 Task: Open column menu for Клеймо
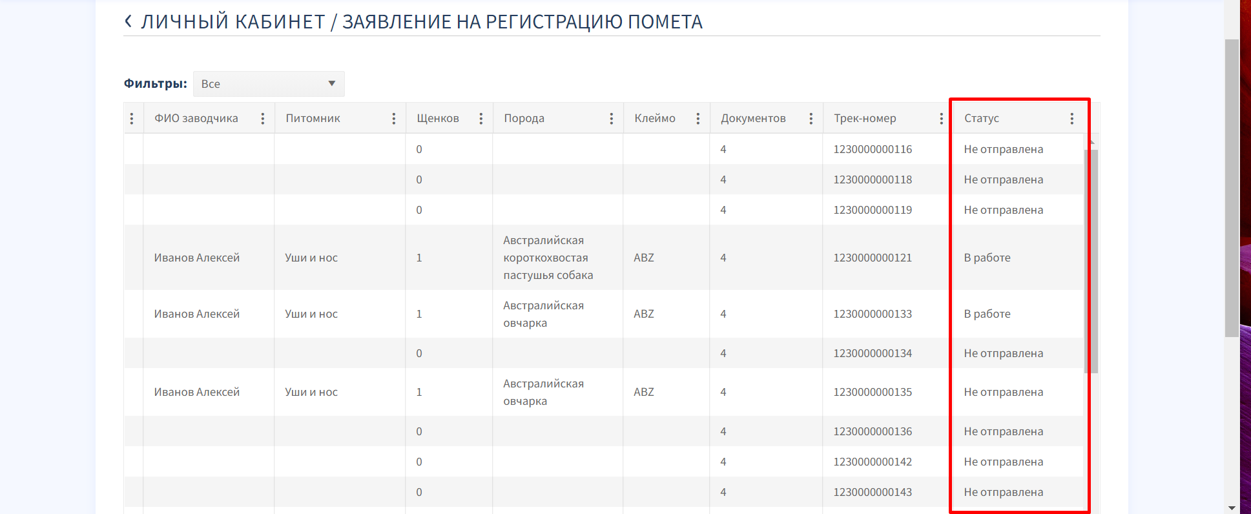[x=698, y=118]
